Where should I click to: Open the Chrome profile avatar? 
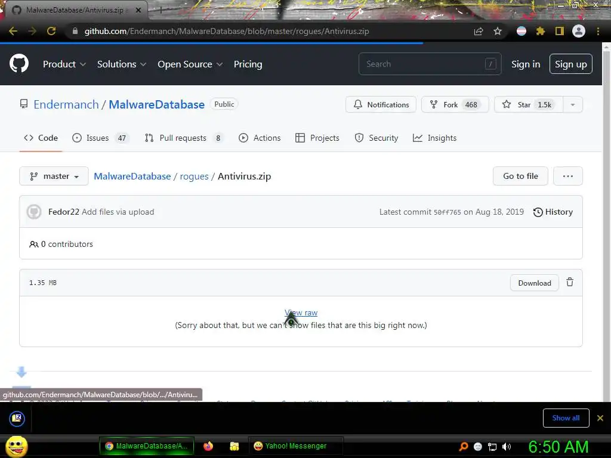coord(579,31)
